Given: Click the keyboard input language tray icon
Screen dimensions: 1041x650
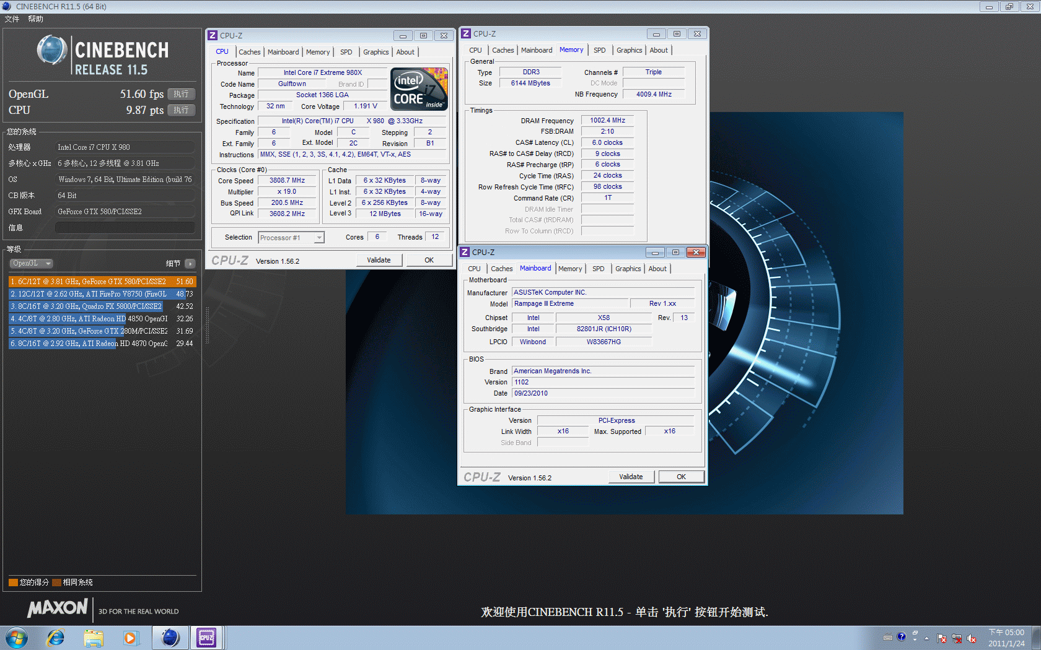Looking at the screenshot, I should pos(887,637).
